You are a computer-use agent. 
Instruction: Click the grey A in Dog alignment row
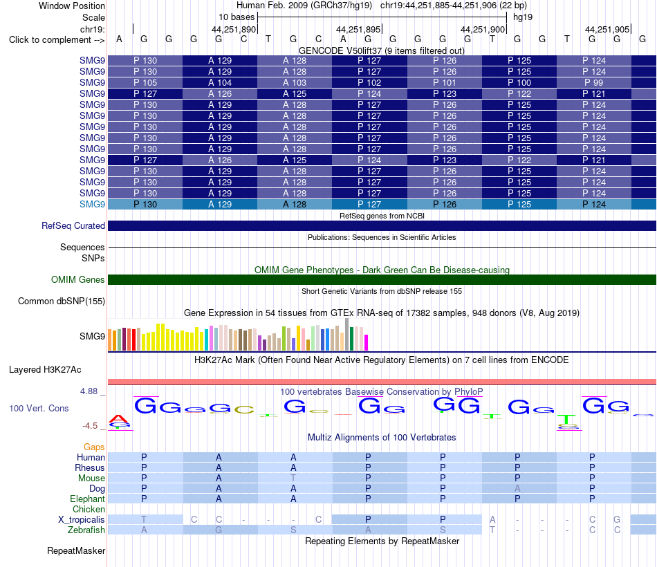click(517, 488)
